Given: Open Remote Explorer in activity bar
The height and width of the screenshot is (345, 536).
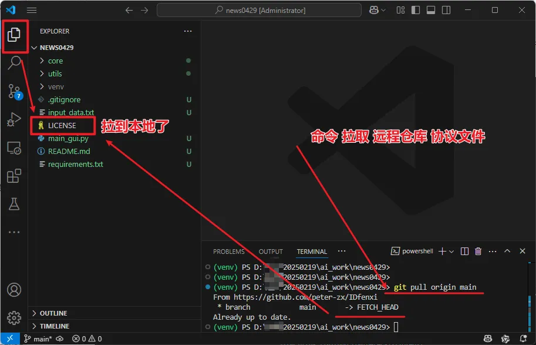Looking at the screenshot, I should click(x=14, y=148).
